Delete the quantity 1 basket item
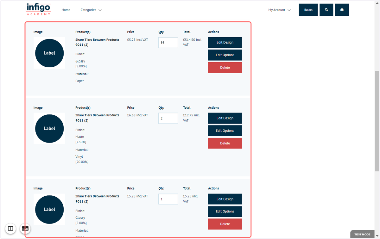The width and height of the screenshot is (380, 239). [225, 224]
